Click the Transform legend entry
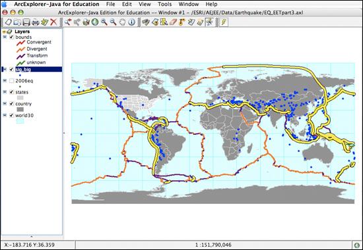 32,56
